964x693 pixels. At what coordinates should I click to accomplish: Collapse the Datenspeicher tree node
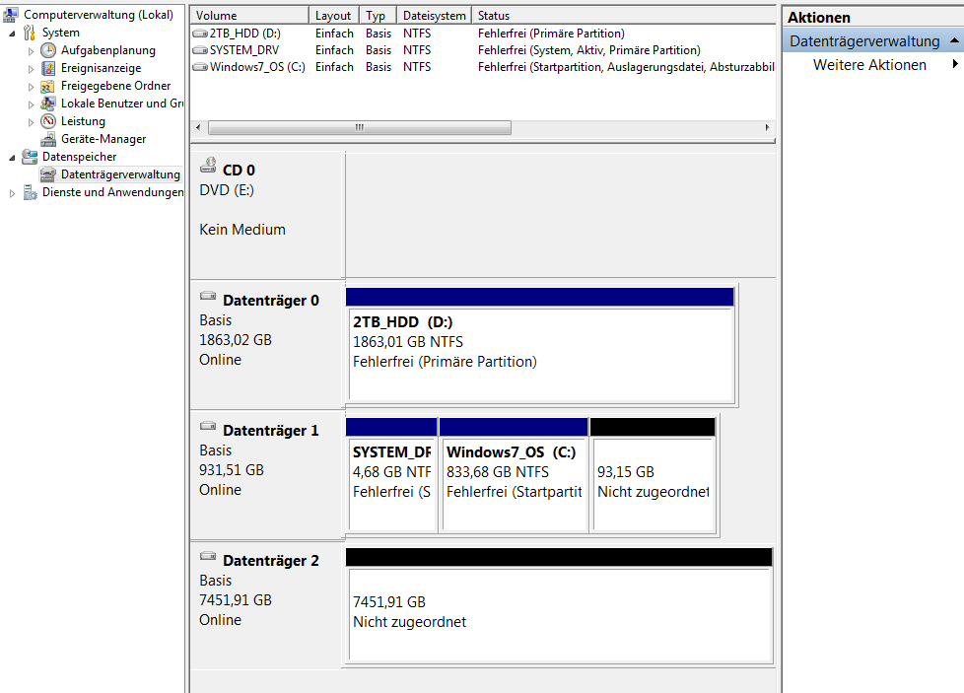point(12,158)
